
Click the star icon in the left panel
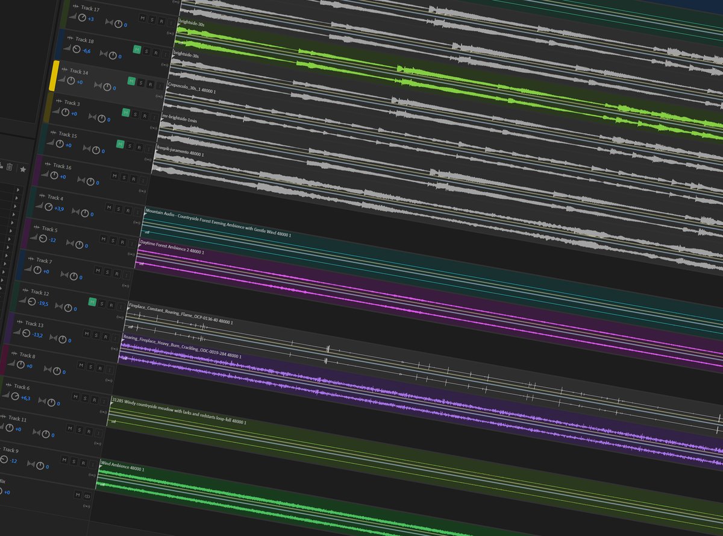click(x=23, y=169)
